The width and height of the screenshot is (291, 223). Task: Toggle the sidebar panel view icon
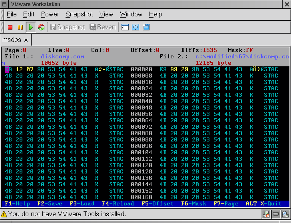[x=125, y=27]
